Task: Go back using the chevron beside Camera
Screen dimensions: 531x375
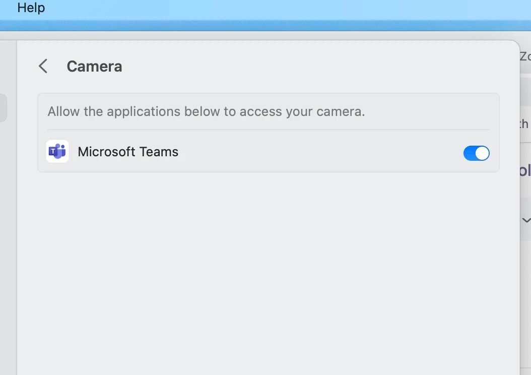Action: coord(43,66)
